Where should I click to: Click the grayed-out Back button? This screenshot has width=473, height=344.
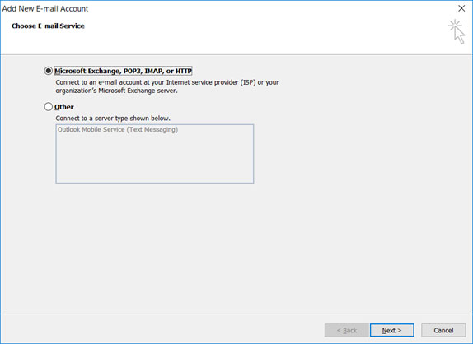(x=347, y=330)
